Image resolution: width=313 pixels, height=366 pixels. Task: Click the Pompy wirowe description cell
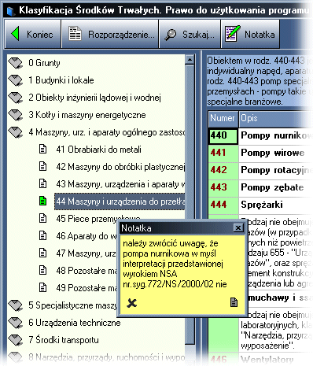click(276, 153)
